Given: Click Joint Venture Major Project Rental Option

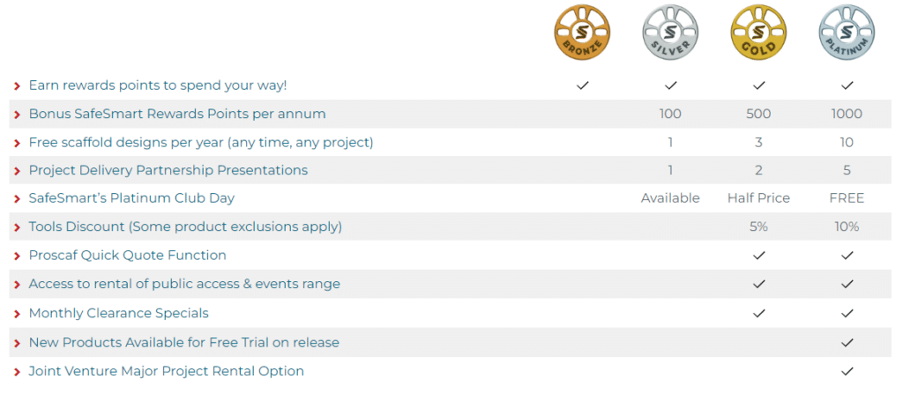Looking at the screenshot, I should 167,371.
